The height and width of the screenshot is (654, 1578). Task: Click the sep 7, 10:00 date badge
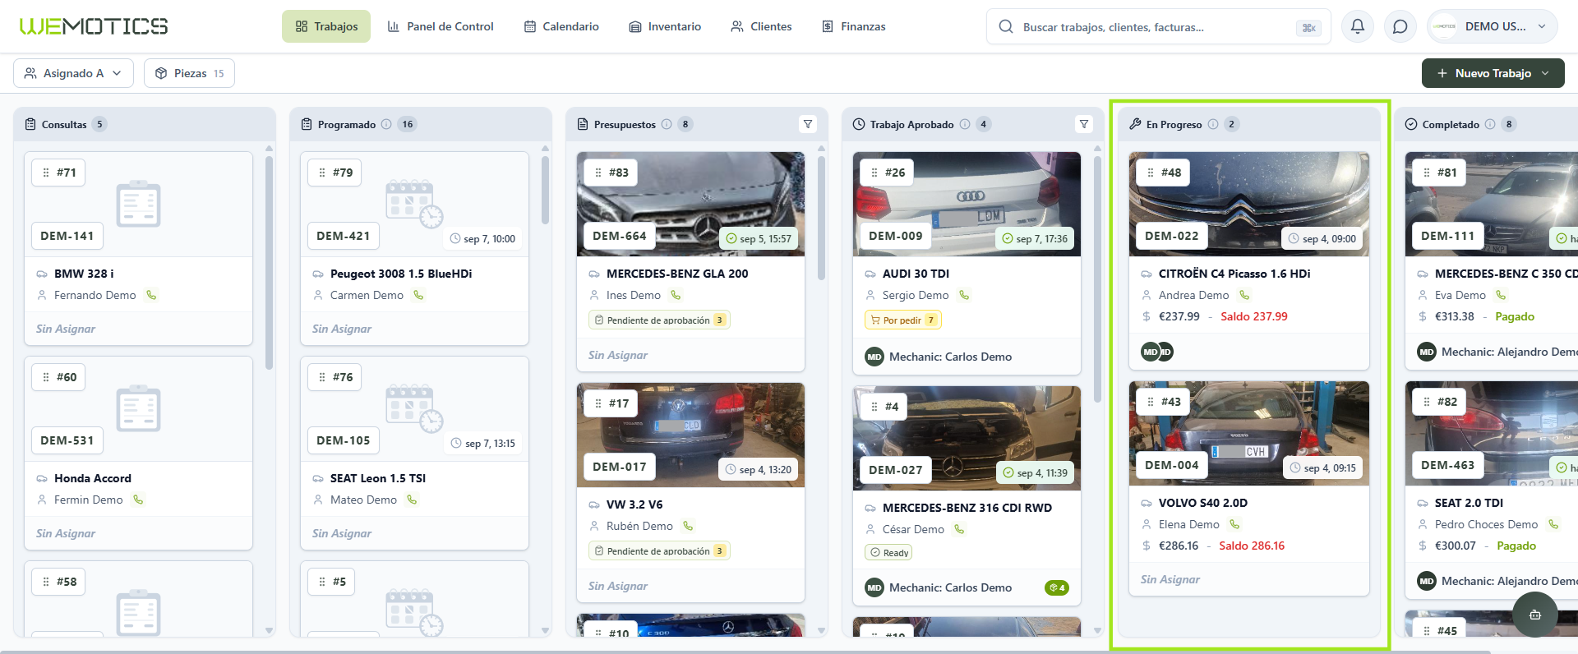483,239
